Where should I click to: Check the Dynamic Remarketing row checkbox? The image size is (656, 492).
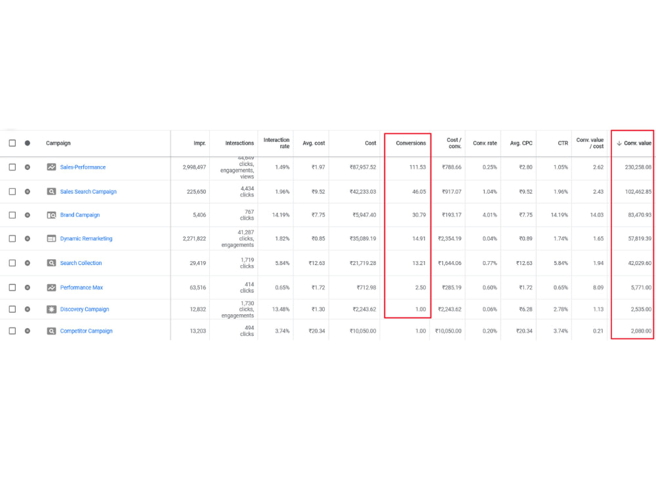point(12,239)
